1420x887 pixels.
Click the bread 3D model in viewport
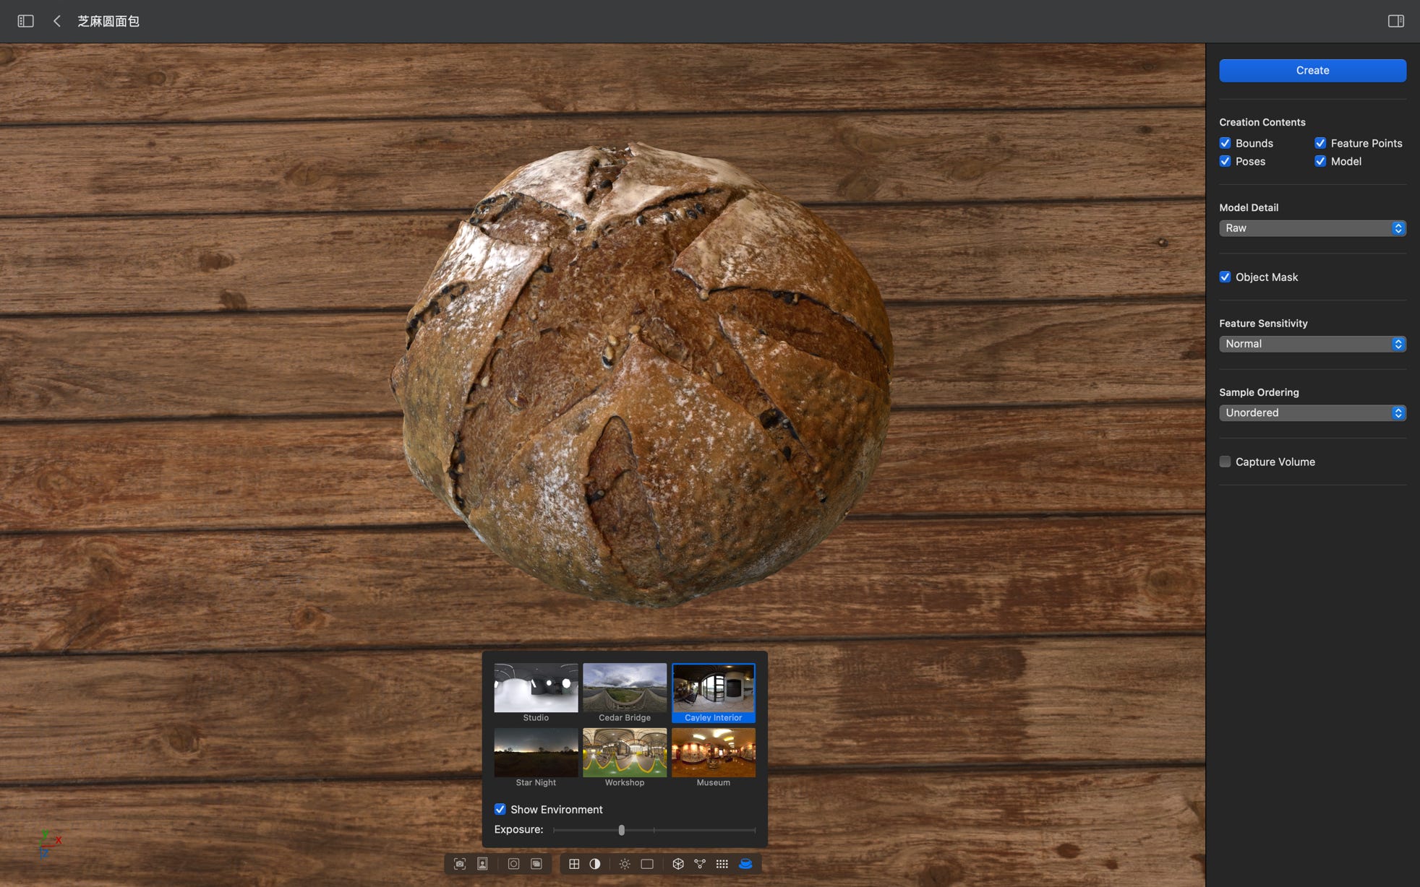[x=642, y=374]
